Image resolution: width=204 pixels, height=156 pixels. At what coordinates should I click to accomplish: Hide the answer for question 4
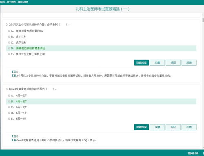click(141, 127)
